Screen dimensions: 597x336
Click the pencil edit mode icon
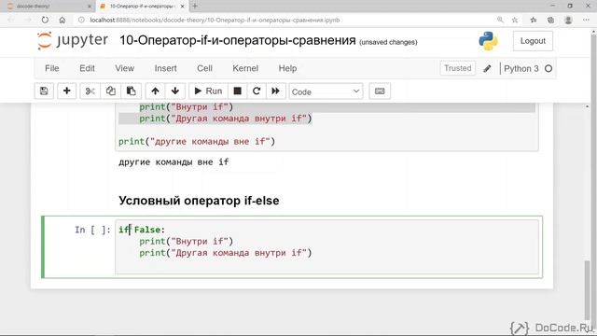[487, 68]
